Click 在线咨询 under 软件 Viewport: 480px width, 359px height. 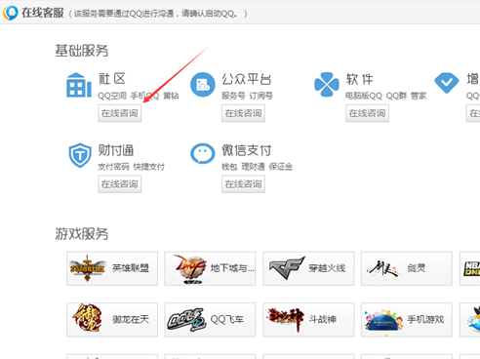pyautogui.click(x=367, y=113)
